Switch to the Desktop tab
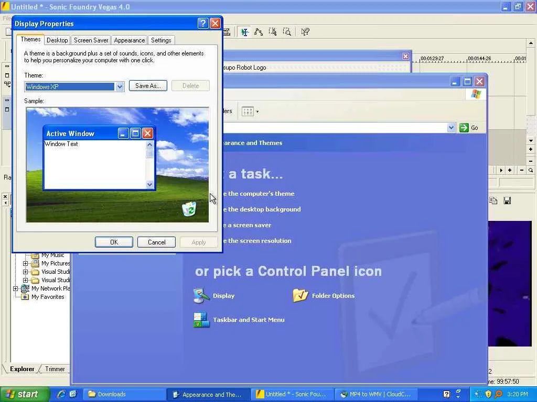Image resolution: width=537 pixels, height=402 pixels. [x=57, y=40]
